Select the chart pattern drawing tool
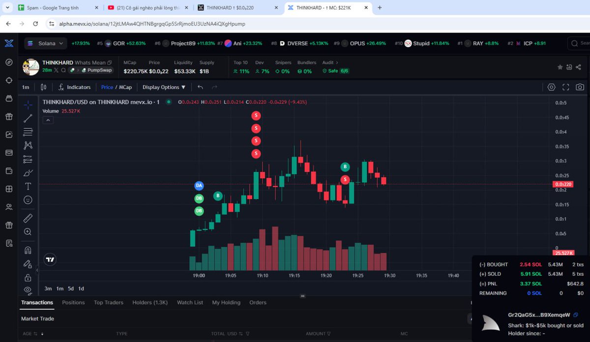590x342 pixels. click(x=28, y=145)
